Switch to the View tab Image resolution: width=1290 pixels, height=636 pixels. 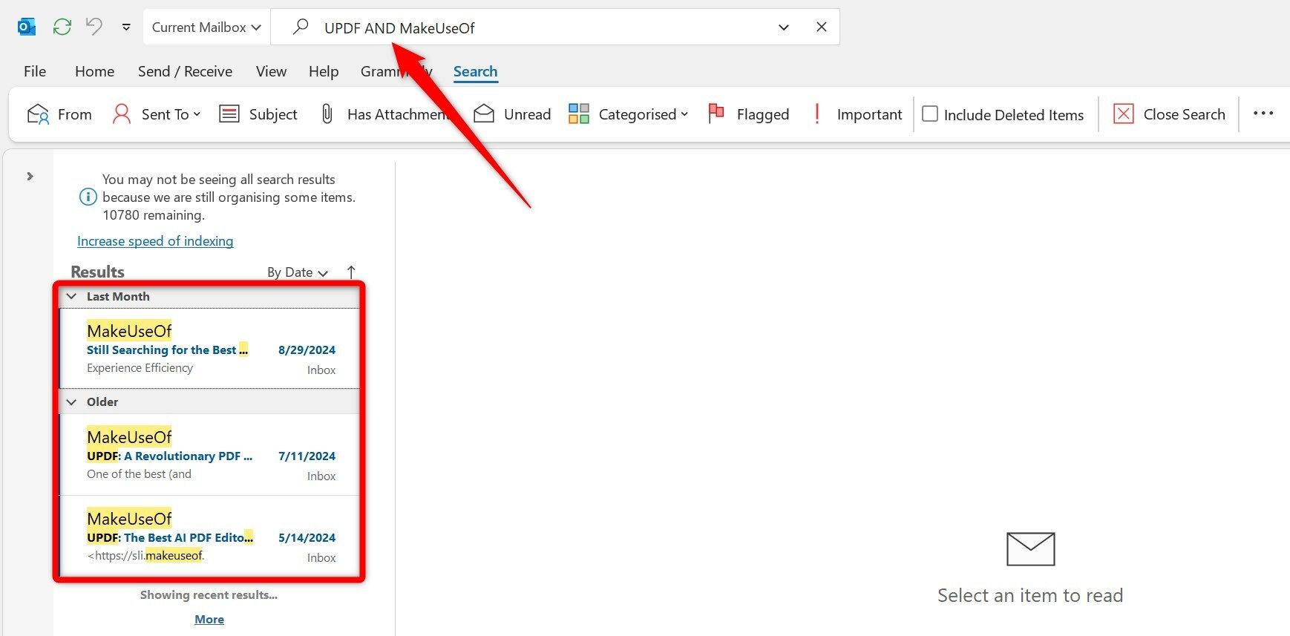[x=271, y=71]
